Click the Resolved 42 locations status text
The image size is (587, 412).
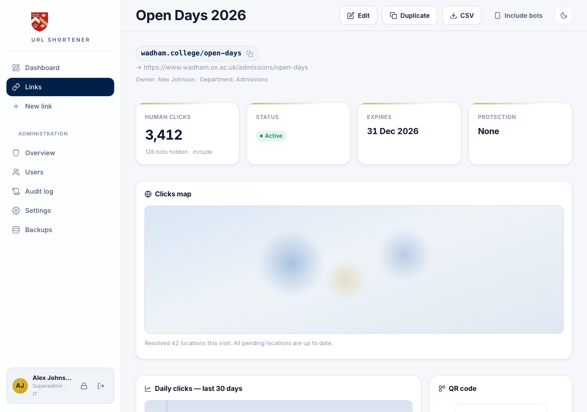coord(239,343)
